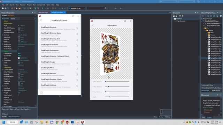Toggle the DockSite checkbox

tap(19, 74)
